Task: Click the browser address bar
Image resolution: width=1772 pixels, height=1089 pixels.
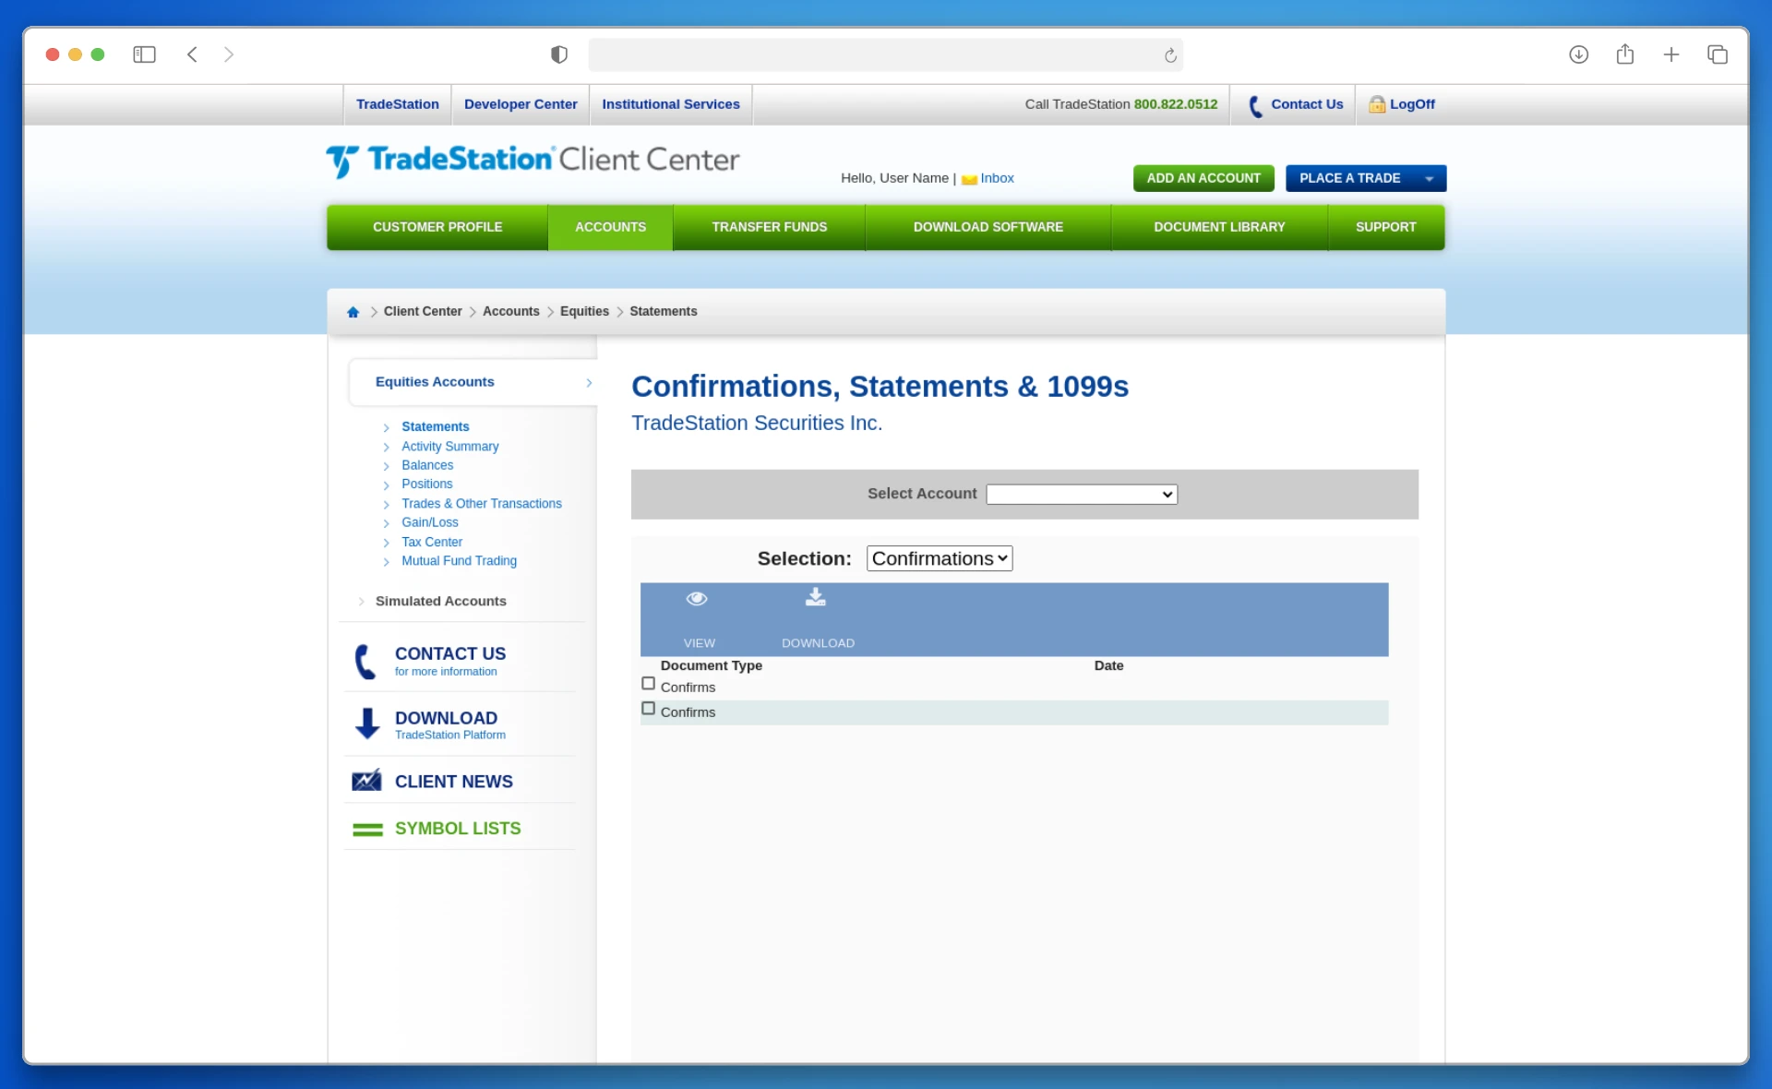Action: pyautogui.click(x=877, y=55)
